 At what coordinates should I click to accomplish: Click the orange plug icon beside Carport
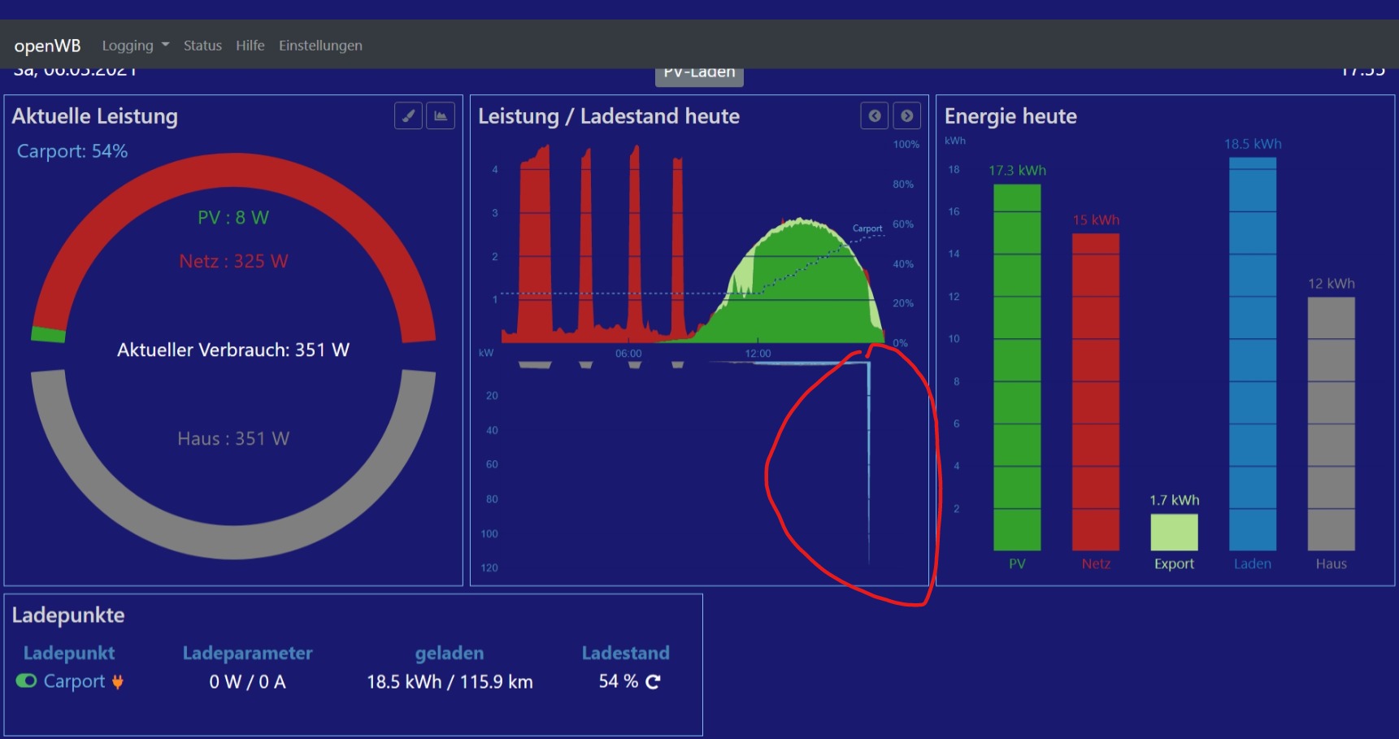click(x=118, y=682)
